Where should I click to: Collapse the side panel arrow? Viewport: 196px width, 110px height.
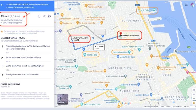tap(56, 5)
